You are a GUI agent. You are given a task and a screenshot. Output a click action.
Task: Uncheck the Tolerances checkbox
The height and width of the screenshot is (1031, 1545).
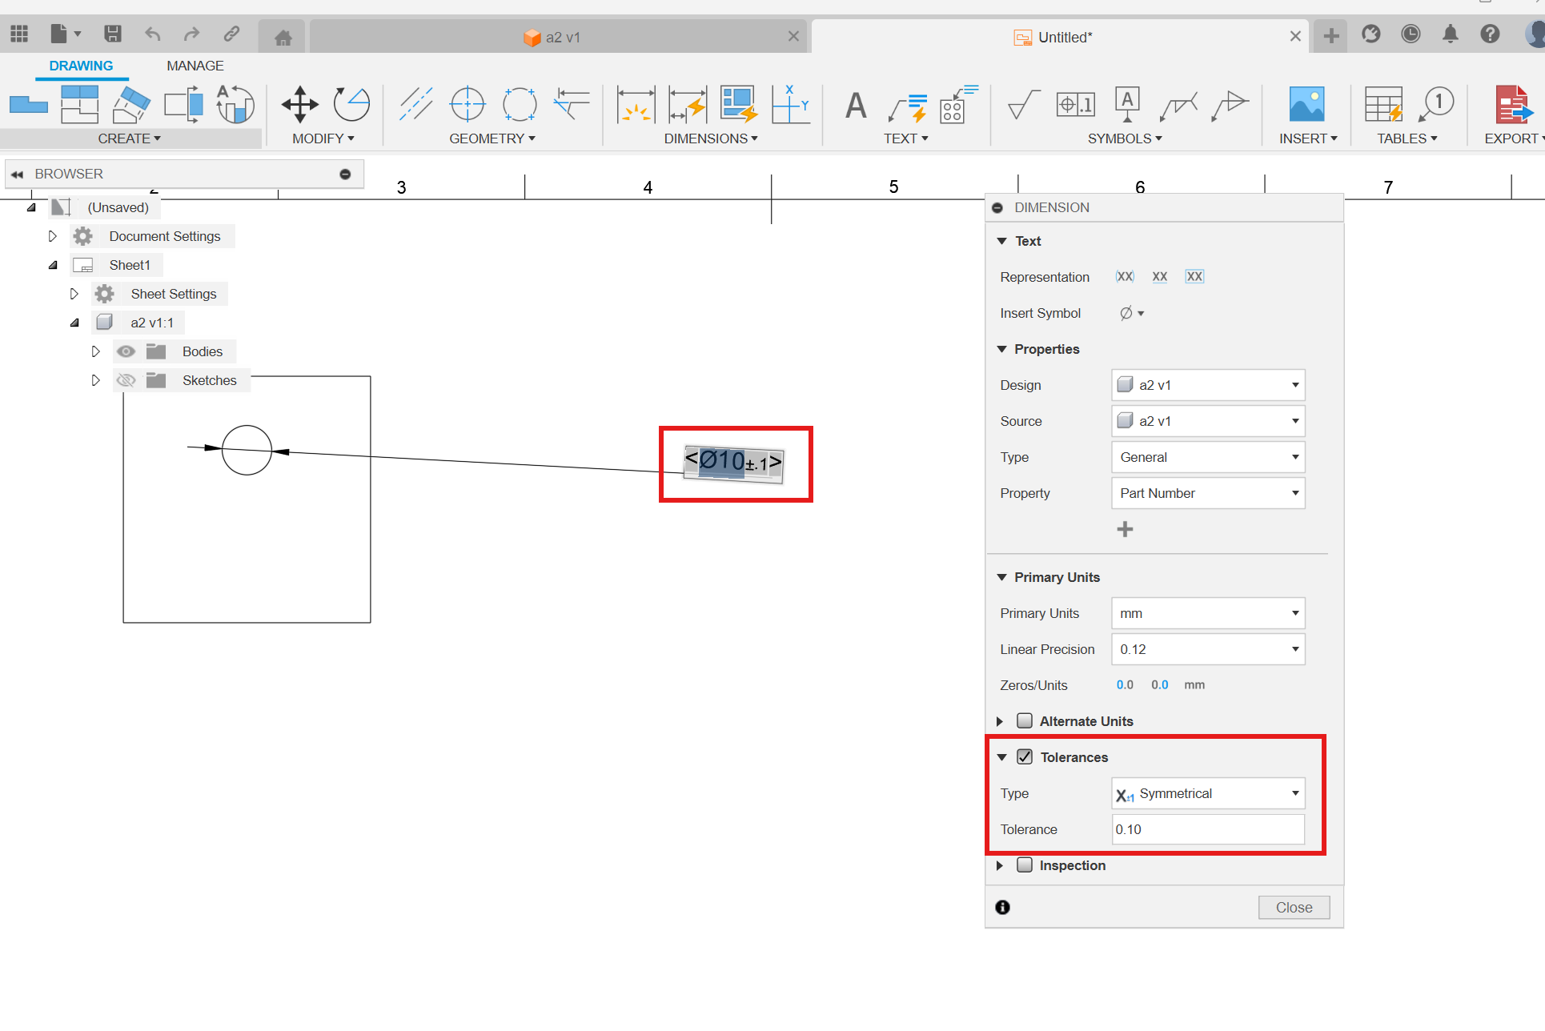click(1025, 756)
